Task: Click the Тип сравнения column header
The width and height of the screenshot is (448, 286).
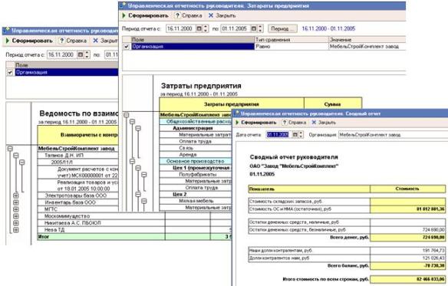Action: point(292,39)
